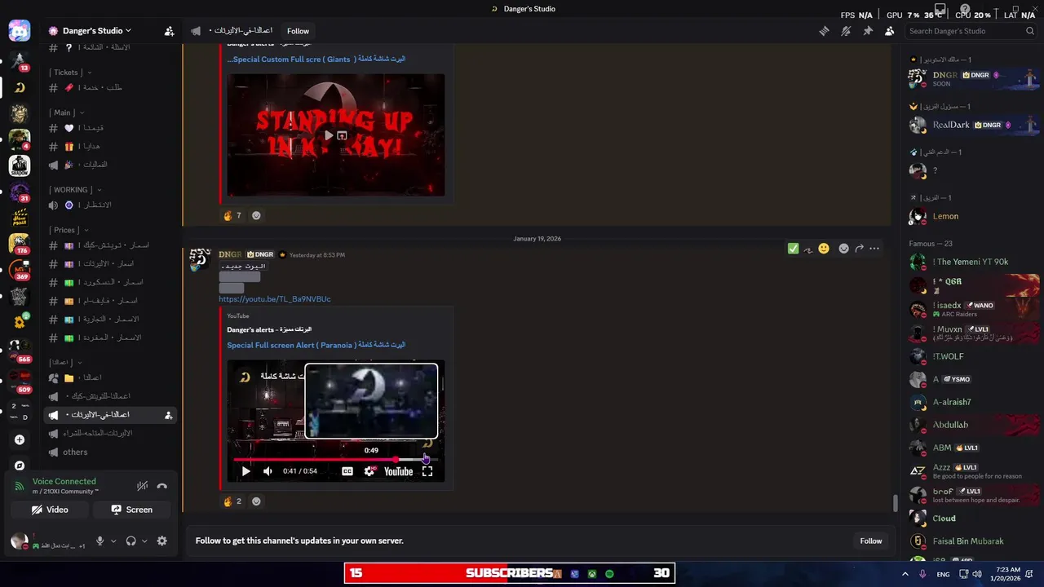Screen dimensions: 1044x587
Task: Open Danger's Studio server dropdown menu
Action: (96, 31)
